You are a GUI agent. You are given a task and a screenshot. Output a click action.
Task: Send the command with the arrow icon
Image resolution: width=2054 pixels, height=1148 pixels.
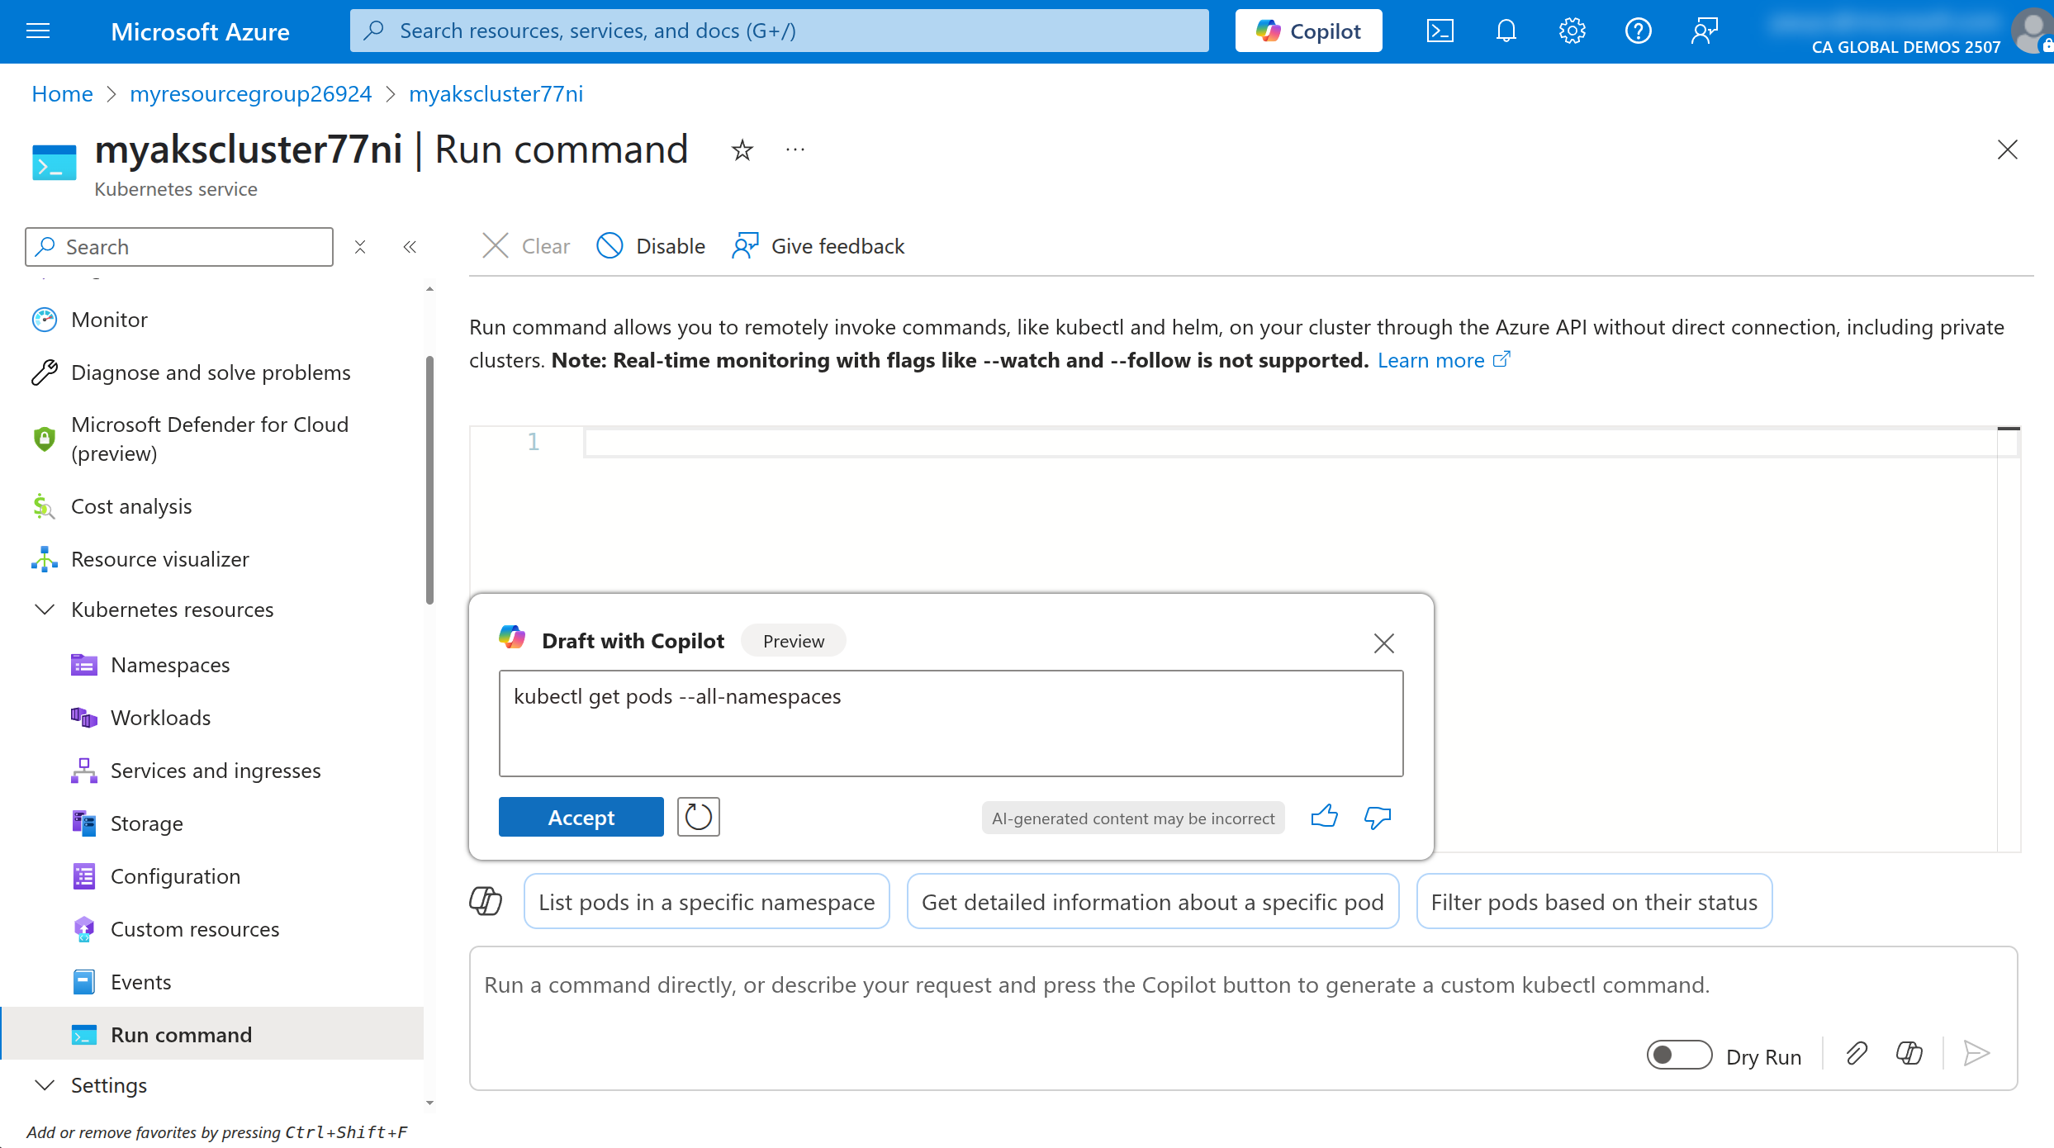1976,1053
